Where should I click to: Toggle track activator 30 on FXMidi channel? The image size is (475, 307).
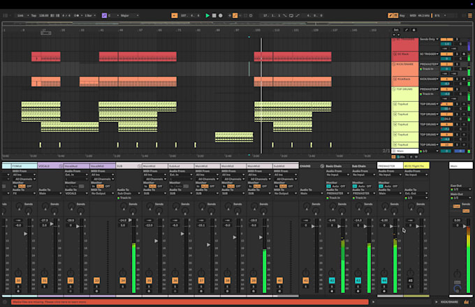tap(18, 280)
